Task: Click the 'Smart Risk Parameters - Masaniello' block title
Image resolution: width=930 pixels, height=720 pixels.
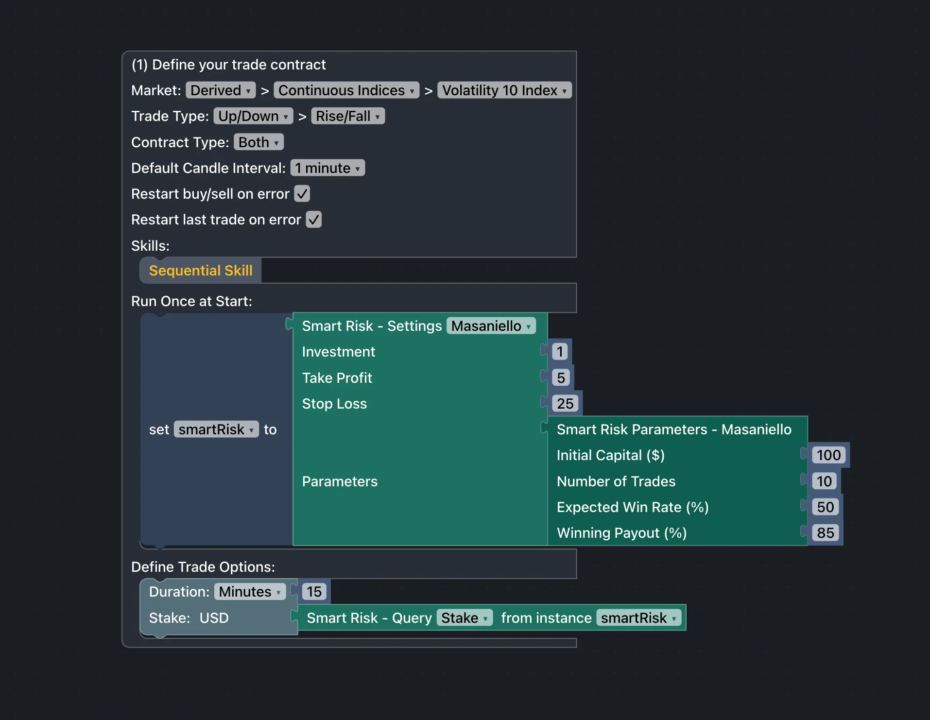Action: 674,429
